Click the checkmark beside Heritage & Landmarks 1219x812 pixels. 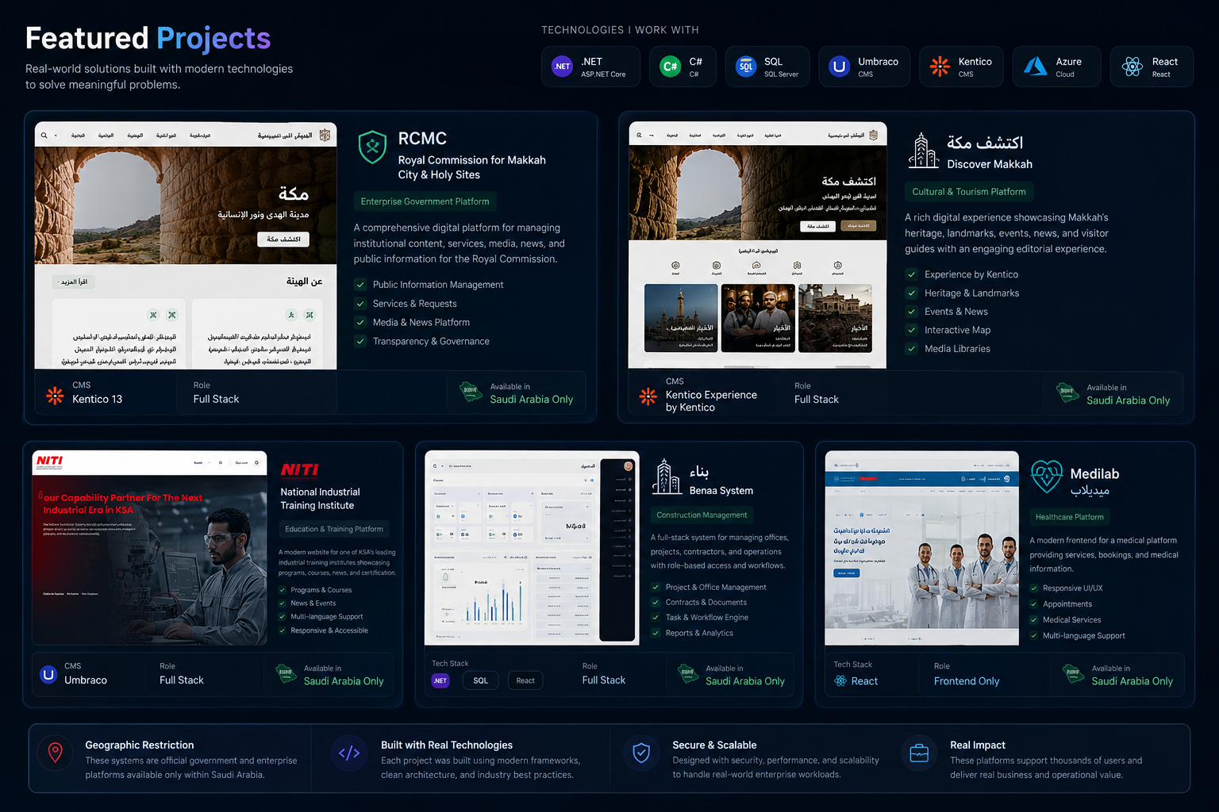[912, 293]
